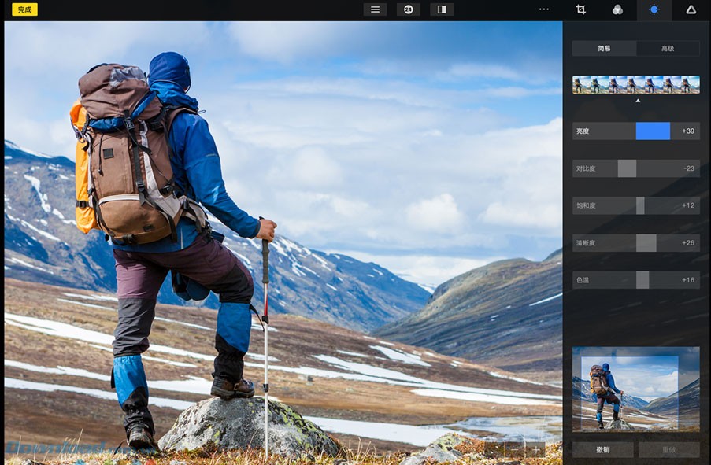Open the color filters panel
The width and height of the screenshot is (711, 465).
pos(617,9)
